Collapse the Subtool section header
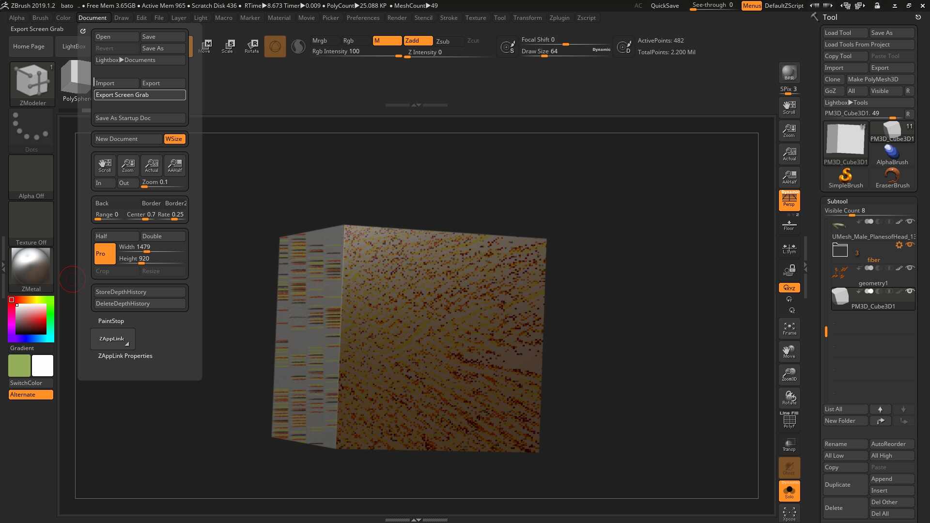 pyautogui.click(x=837, y=201)
